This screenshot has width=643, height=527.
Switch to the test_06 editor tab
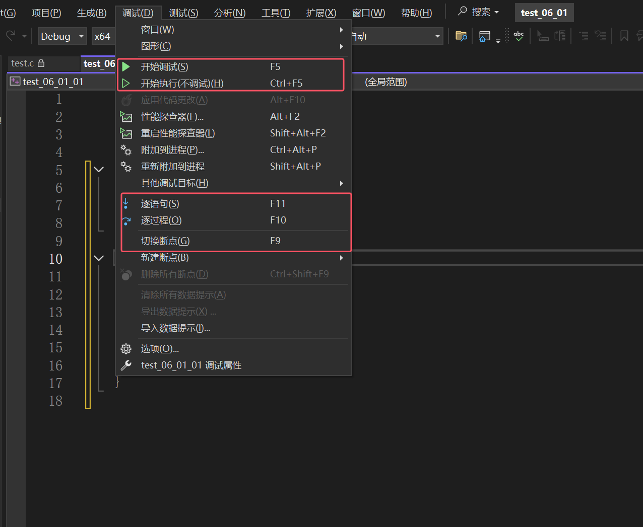[99, 63]
